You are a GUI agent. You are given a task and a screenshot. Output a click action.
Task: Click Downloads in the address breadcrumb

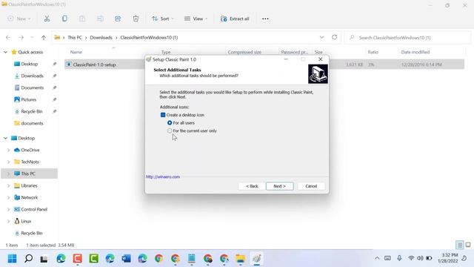tap(101, 38)
